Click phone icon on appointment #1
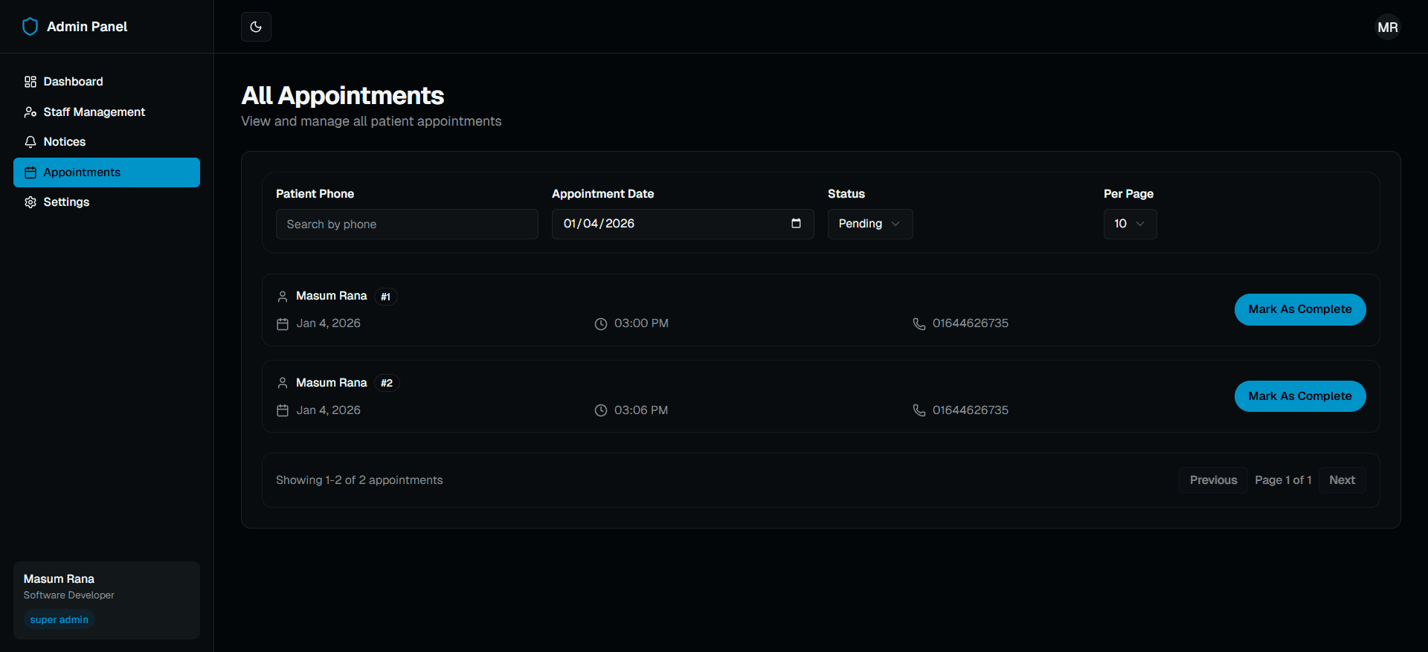Screen dimensions: 1428x652 919,324
